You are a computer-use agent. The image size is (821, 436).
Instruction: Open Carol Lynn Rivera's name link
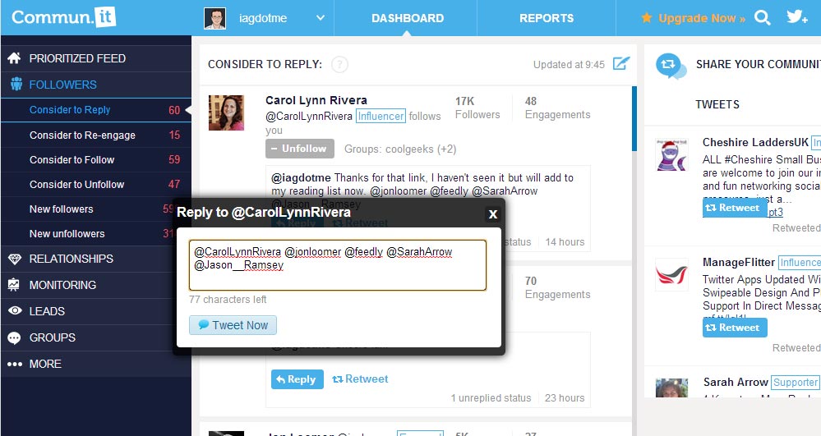click(x=316, y=100)
